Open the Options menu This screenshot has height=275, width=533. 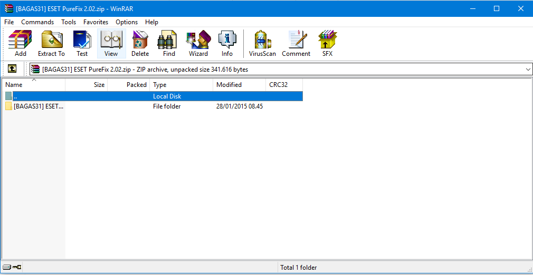pos(127,22)
